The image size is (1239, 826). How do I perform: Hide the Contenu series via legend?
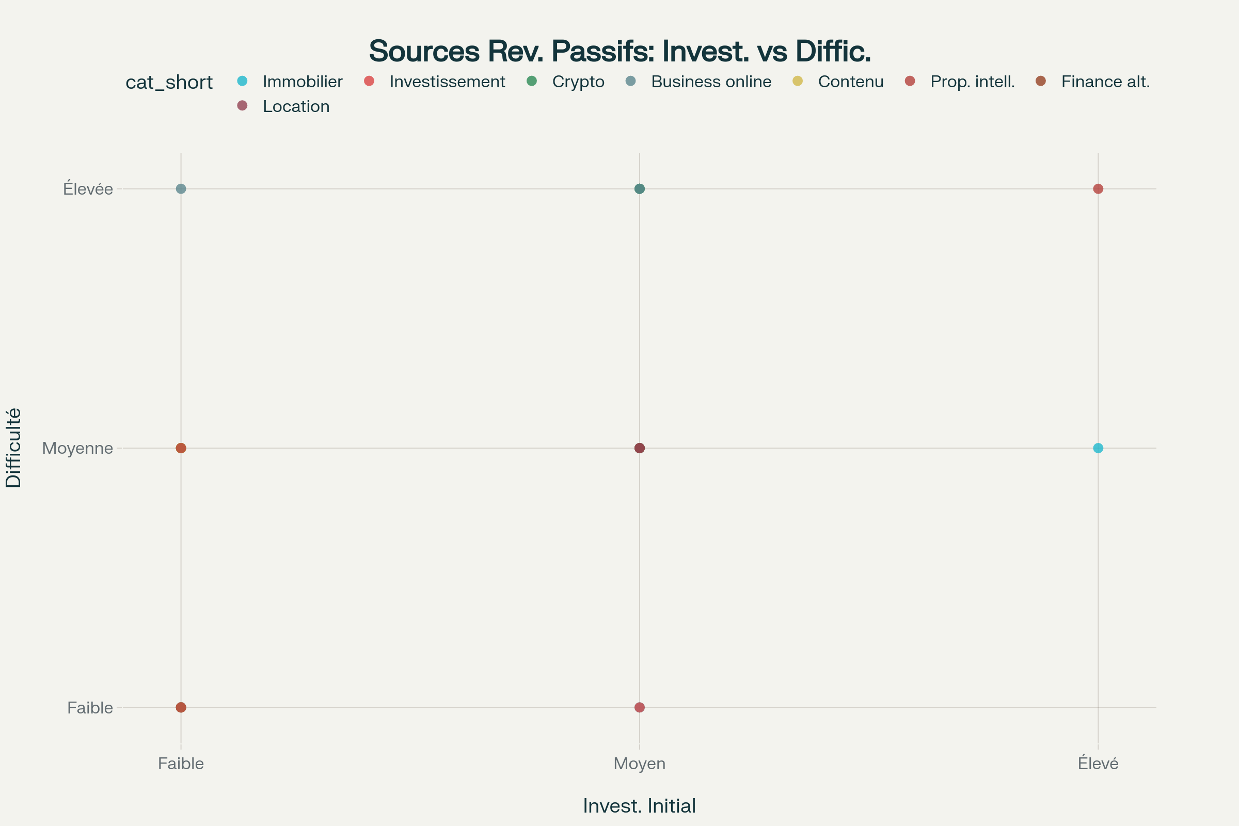coord(850,82)
